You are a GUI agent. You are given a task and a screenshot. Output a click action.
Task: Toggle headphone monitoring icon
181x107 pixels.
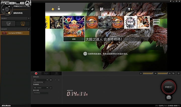170,73
